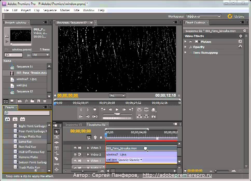251x181 pixels.
Task: Step forward one frame in Program monitor
Action: [x=124, y=109]
